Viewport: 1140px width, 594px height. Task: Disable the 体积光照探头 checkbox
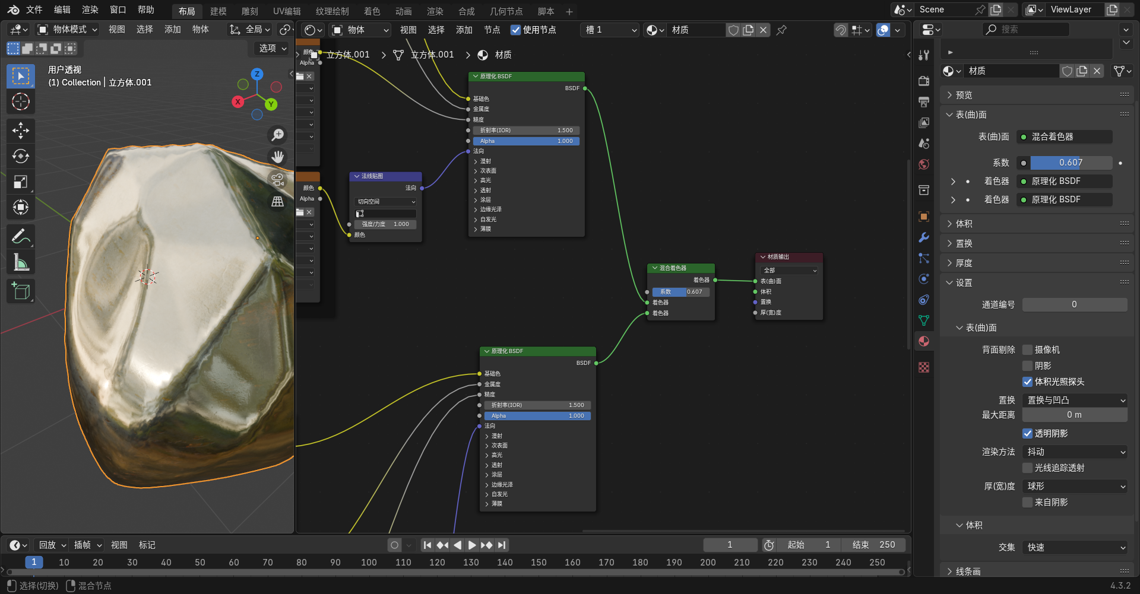coord(1027,382)
